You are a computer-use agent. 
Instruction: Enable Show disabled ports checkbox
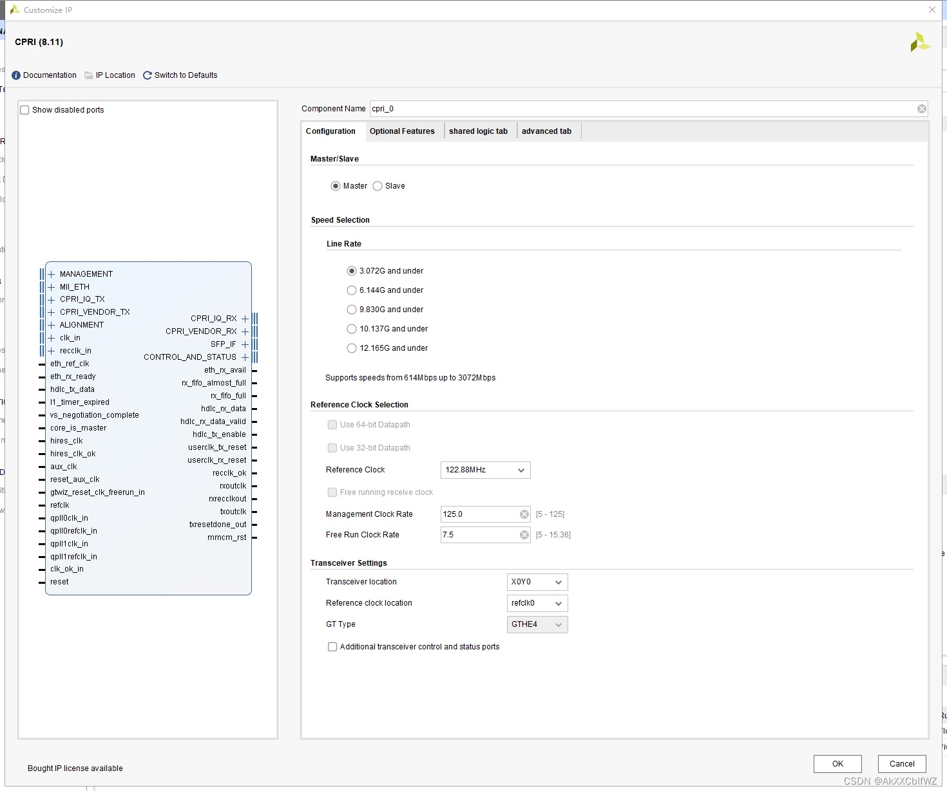point(25,110)
